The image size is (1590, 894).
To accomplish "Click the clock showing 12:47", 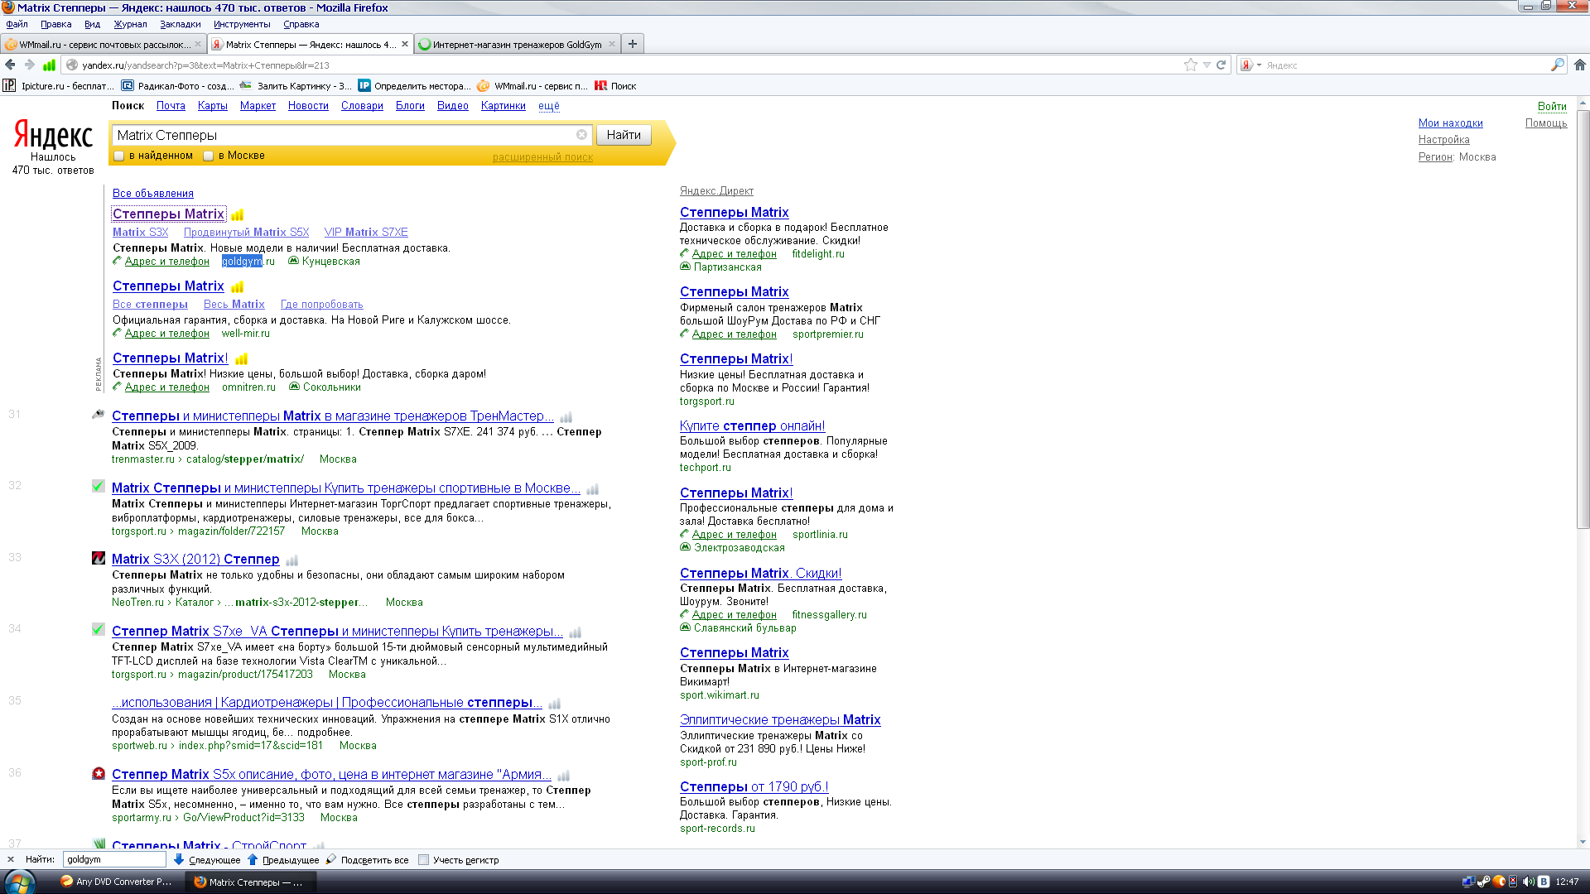I will (x=1567, y=882).
